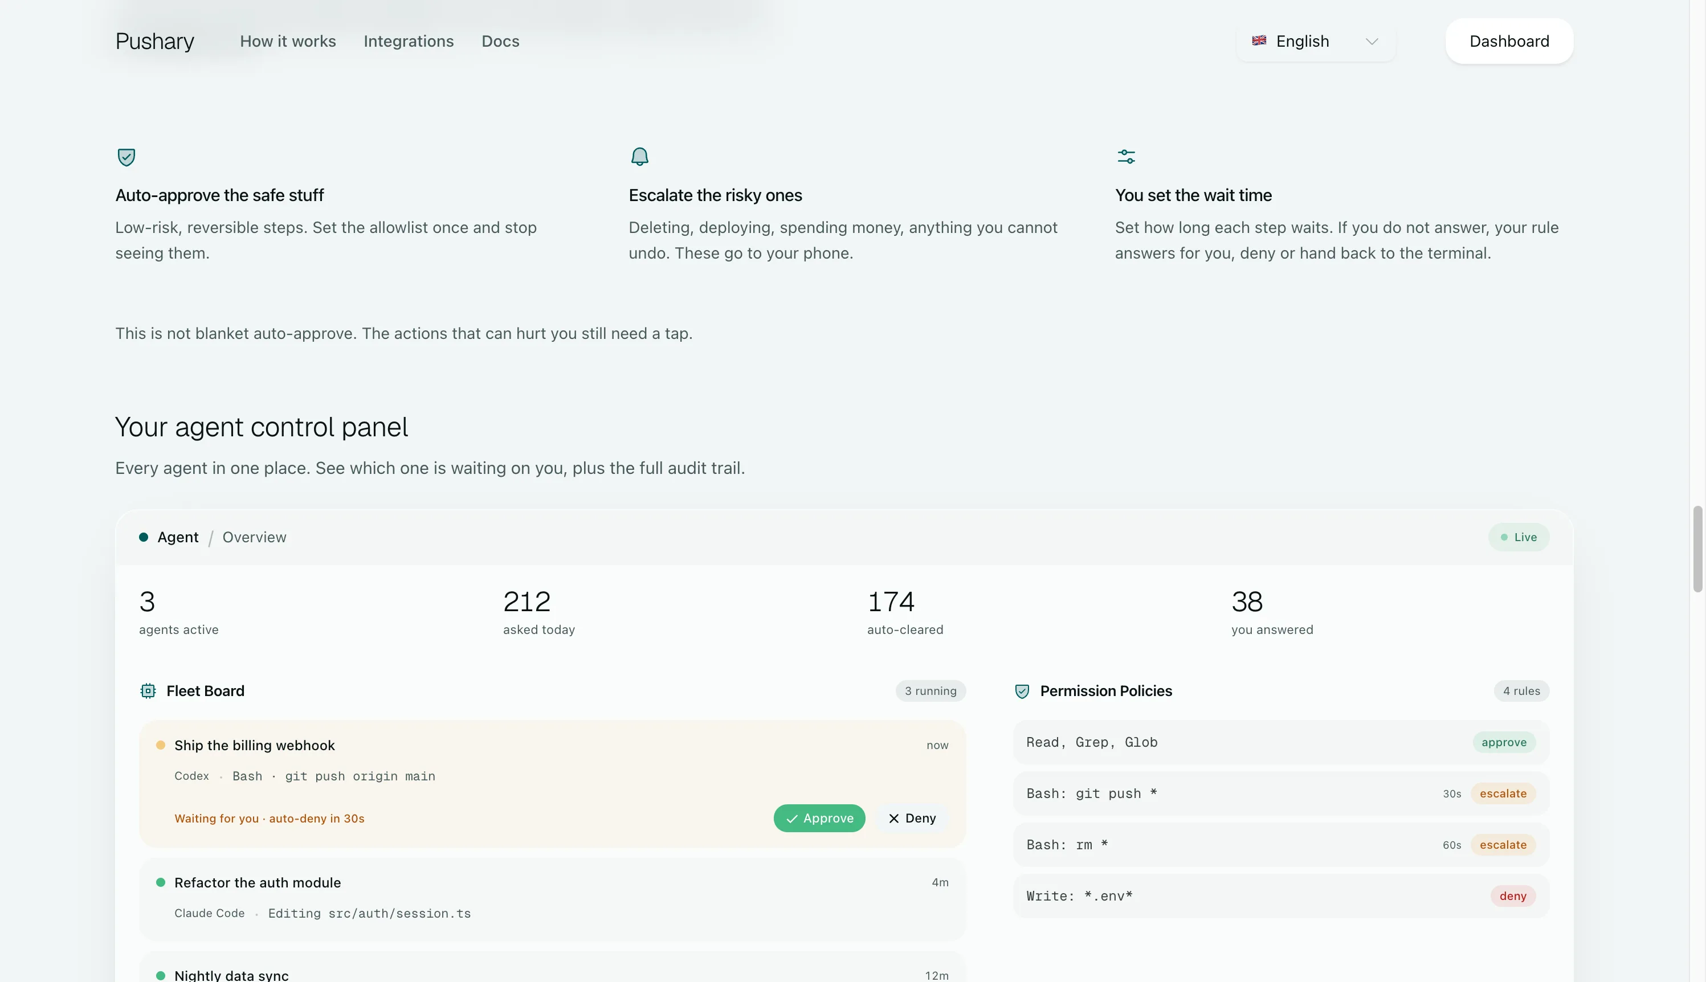Click the escalate tag on Bash: rm rule

coord(1503,845)
